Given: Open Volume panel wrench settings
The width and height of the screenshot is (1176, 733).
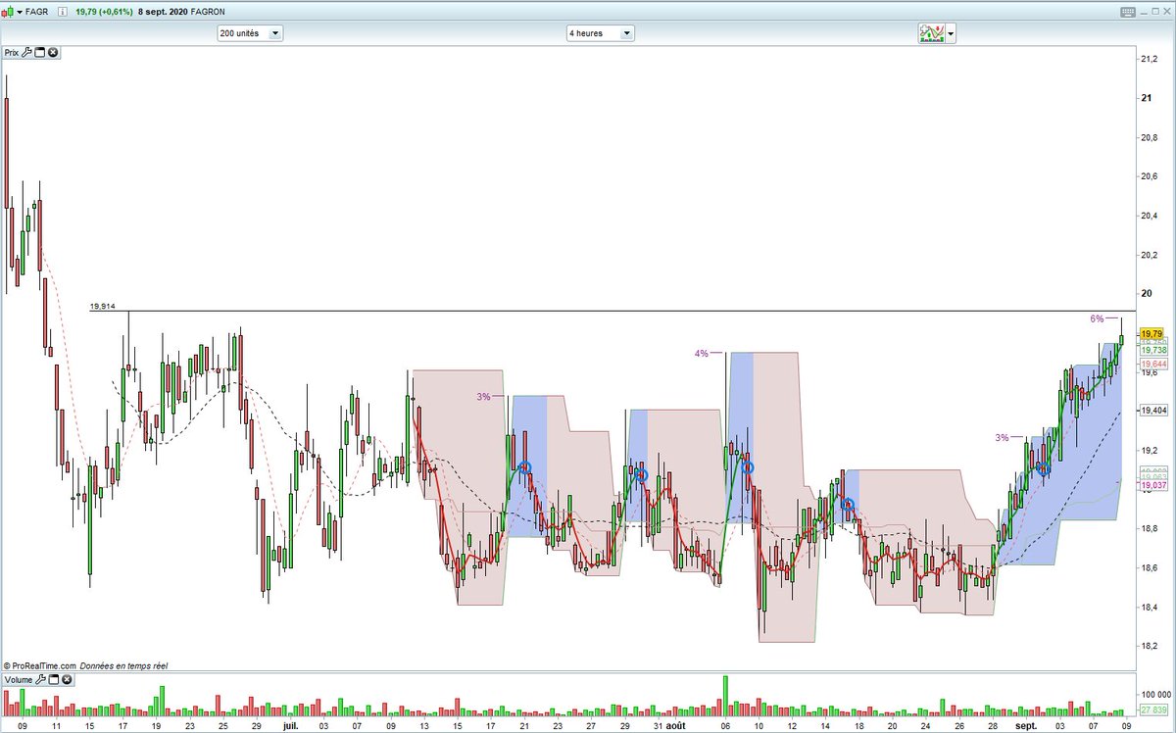Looking at the screenshot, I should click(x=40, y=679).
